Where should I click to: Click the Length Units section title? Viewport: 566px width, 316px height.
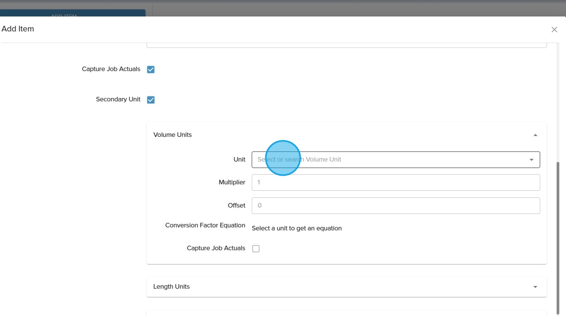pos(171,287)
